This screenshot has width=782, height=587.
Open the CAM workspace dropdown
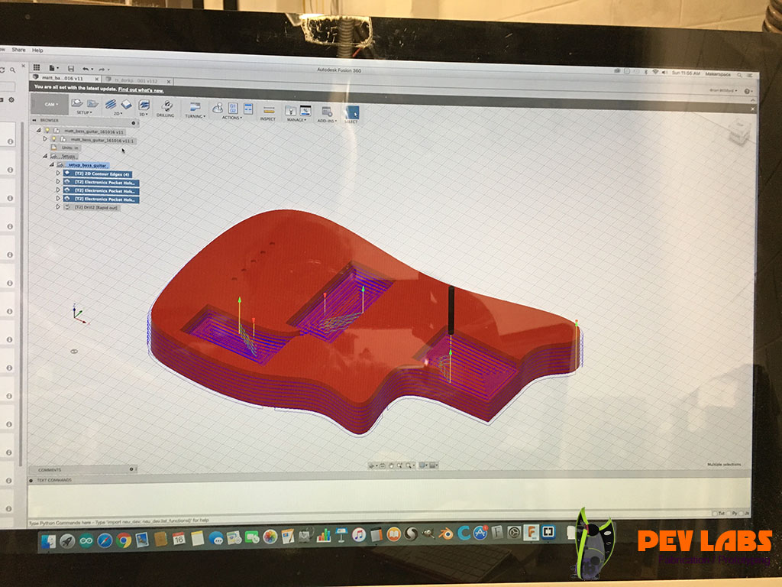[50, 104]
